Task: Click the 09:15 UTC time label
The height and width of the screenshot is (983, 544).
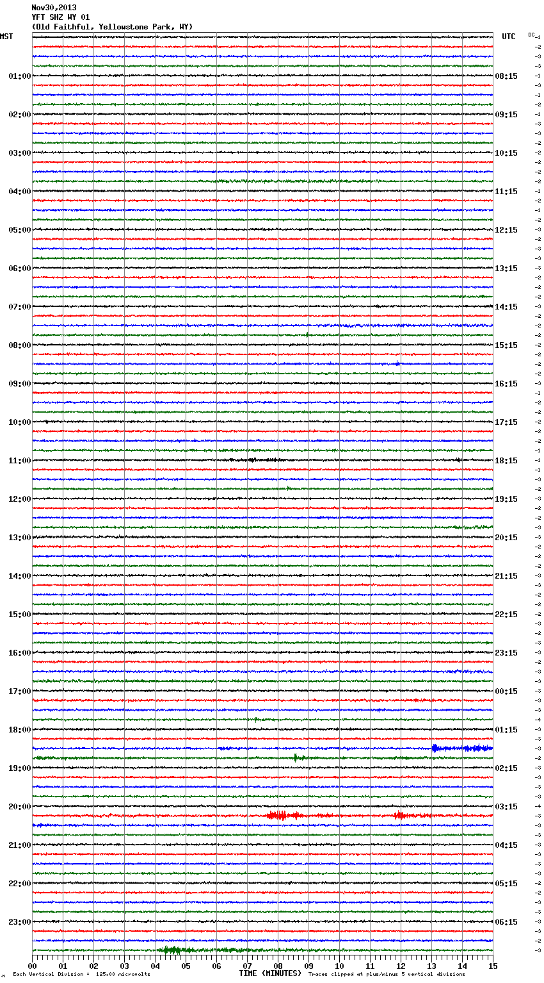Action: pyautogui.click(x=506, y=115)
